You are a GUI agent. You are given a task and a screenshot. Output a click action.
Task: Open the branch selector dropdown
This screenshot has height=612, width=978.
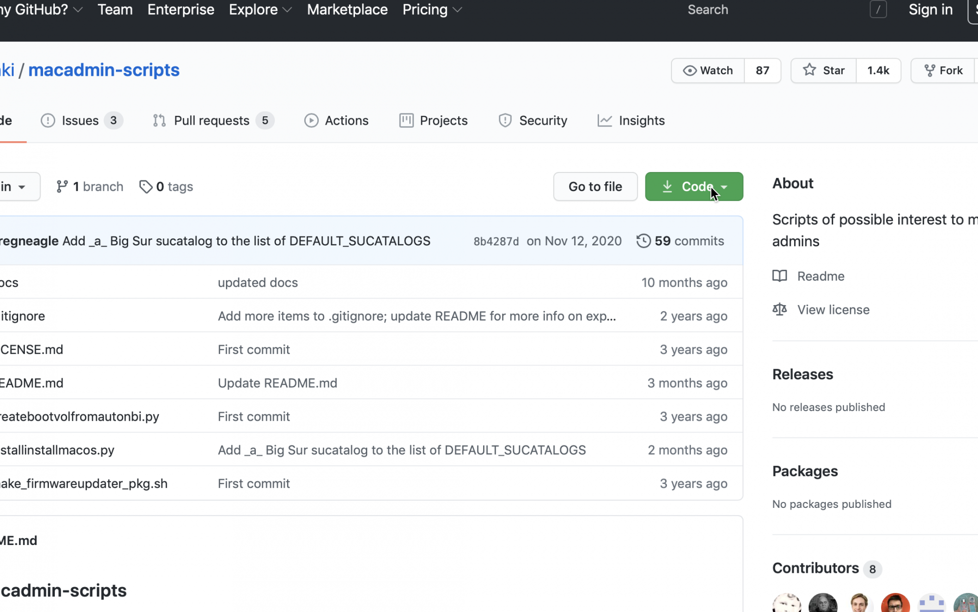tap(19, 186)
